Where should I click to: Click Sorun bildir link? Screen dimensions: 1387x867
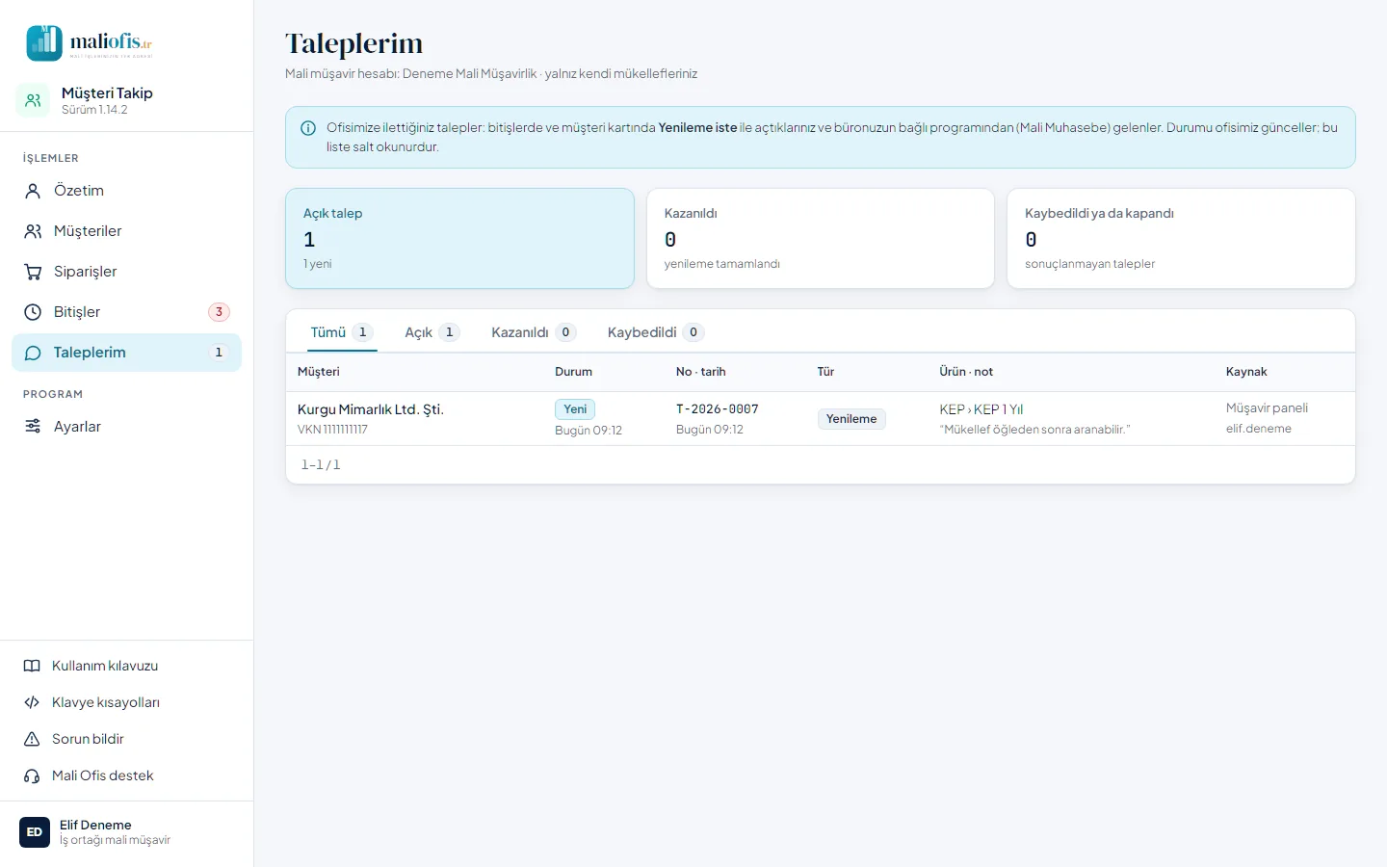126,739
